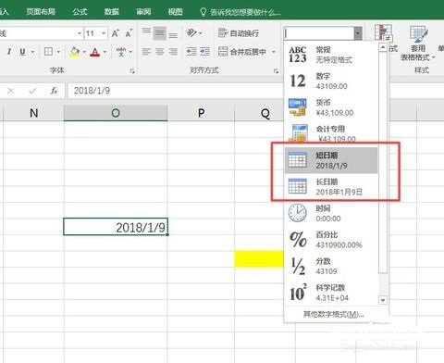Expand the borders dropdown arrow
The height and width of the screenshot is (363, 444).
[x=58, y=52]
